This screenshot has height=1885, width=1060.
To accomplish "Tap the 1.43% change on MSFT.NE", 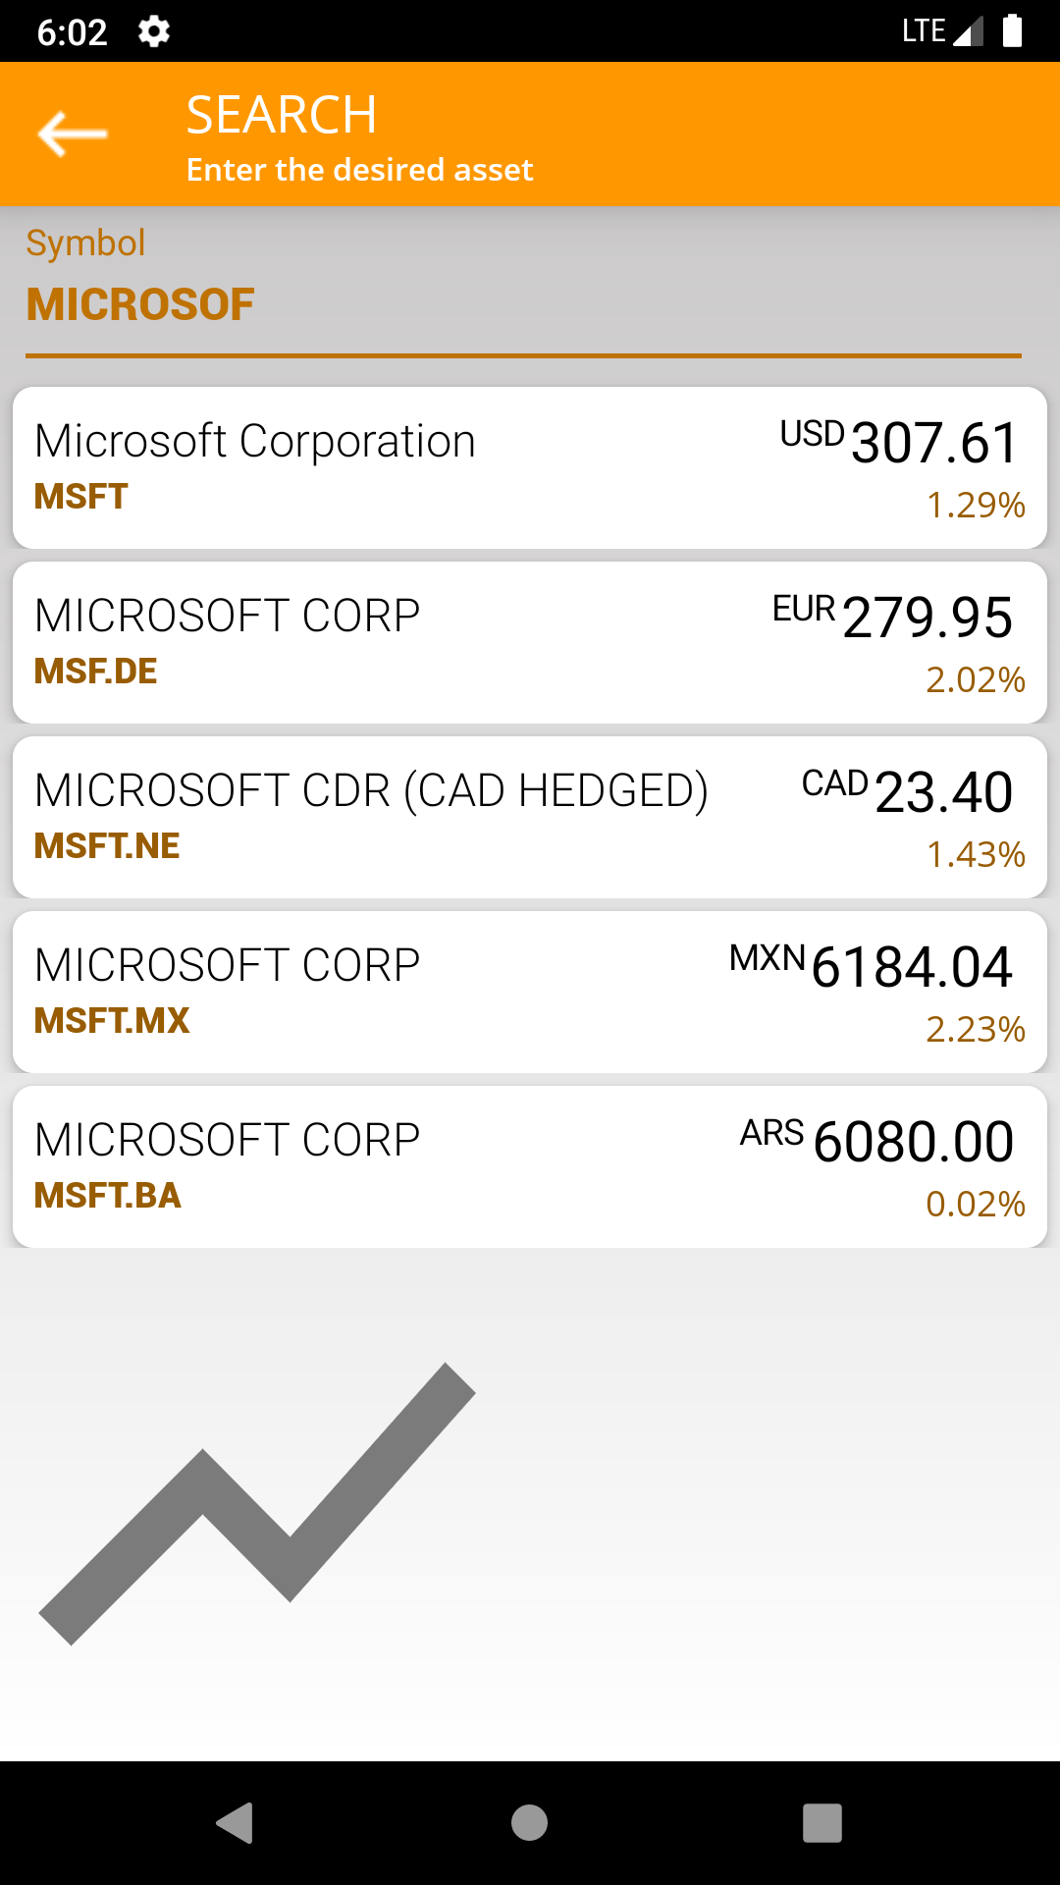I will click(976, 854).
